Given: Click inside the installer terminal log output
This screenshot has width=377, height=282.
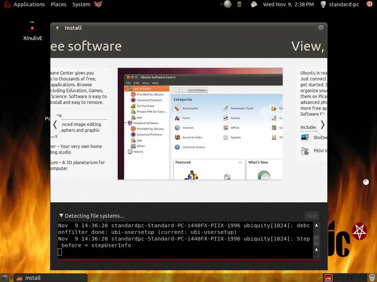Looking at the screenshot, I should (186, 240).
